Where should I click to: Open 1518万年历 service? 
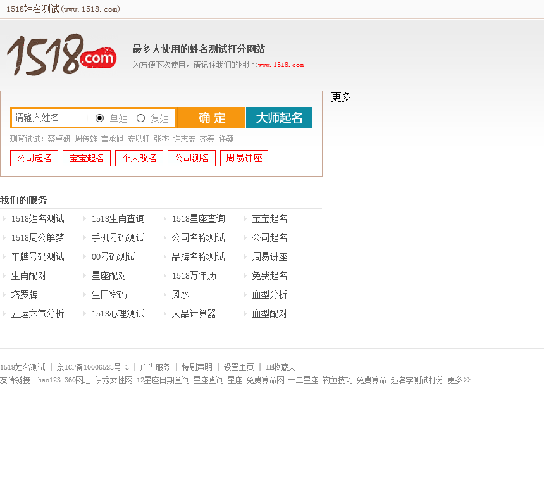[x=194, y=276]
